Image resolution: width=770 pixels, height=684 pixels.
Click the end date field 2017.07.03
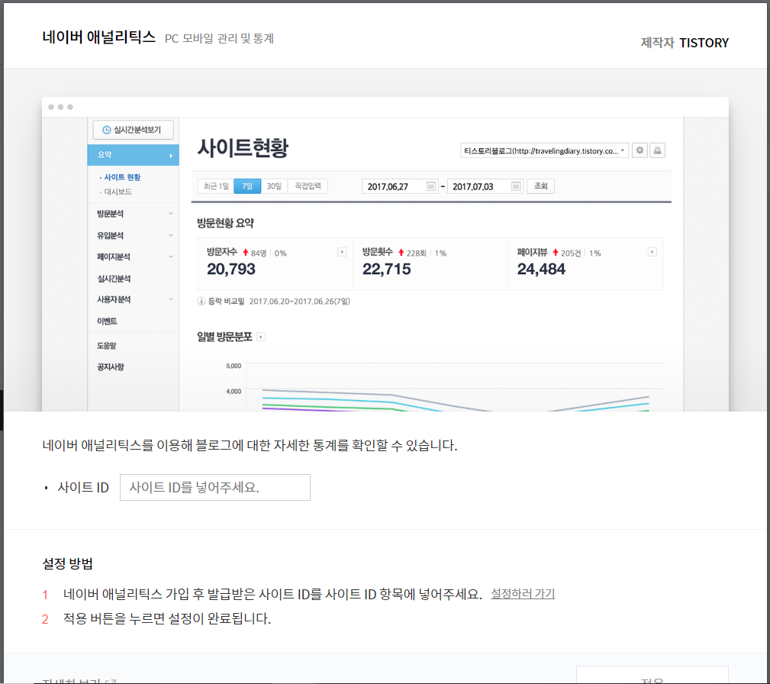click(485, 186)
